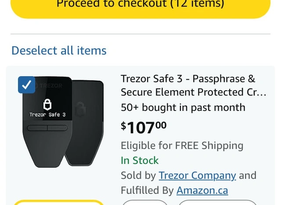Open the Amazon.ca fulfillment link

click(x=202, y=191)
